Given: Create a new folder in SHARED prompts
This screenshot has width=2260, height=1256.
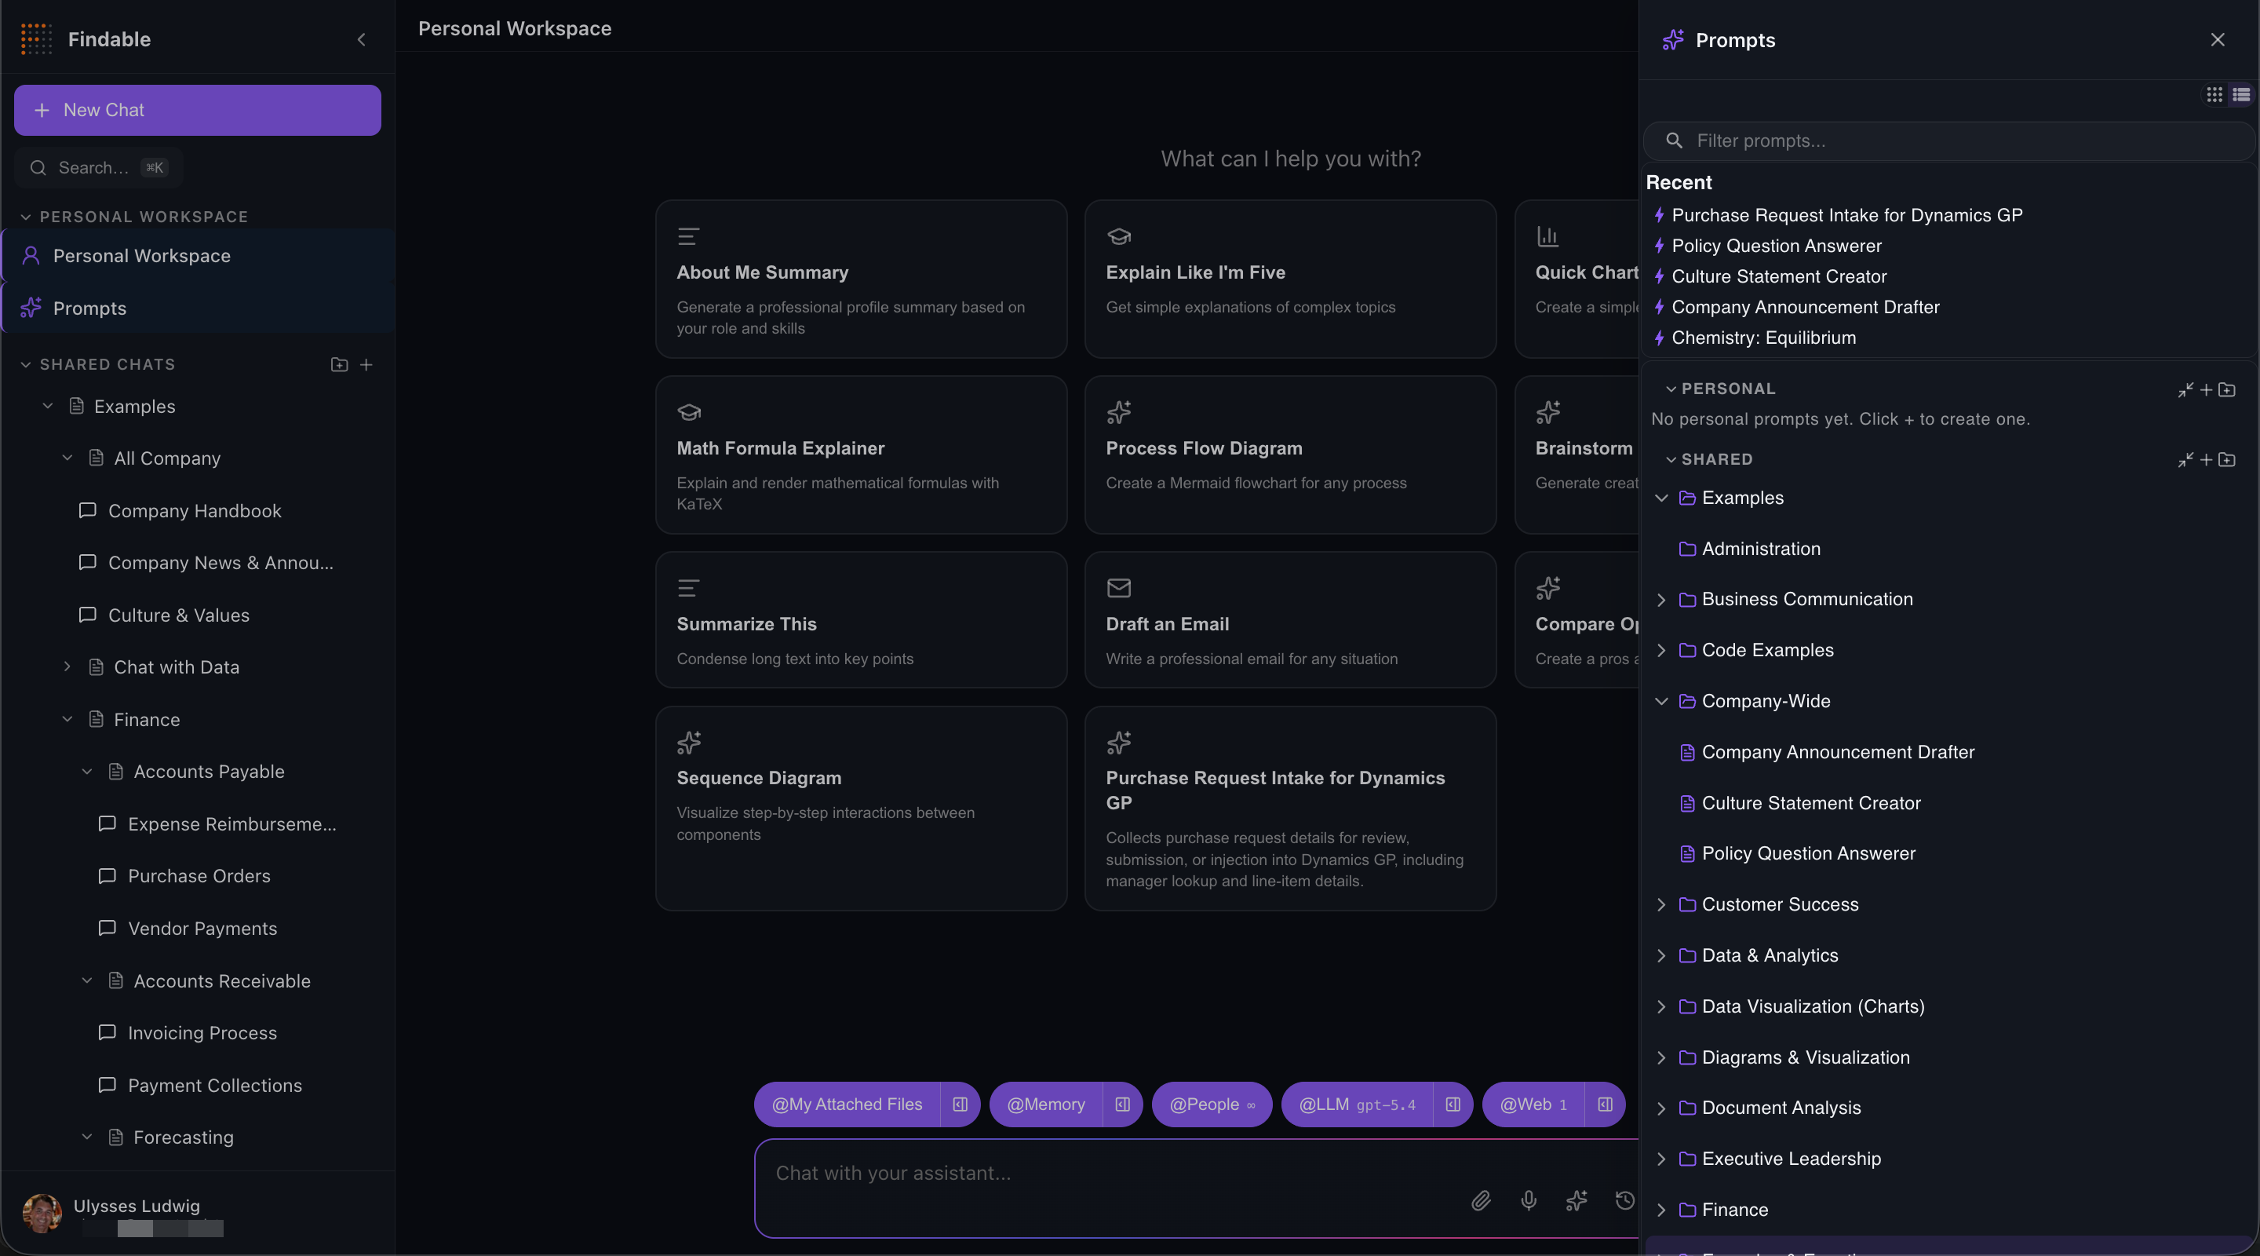Looking at the screenshot, I should [x=2227, y=460].
